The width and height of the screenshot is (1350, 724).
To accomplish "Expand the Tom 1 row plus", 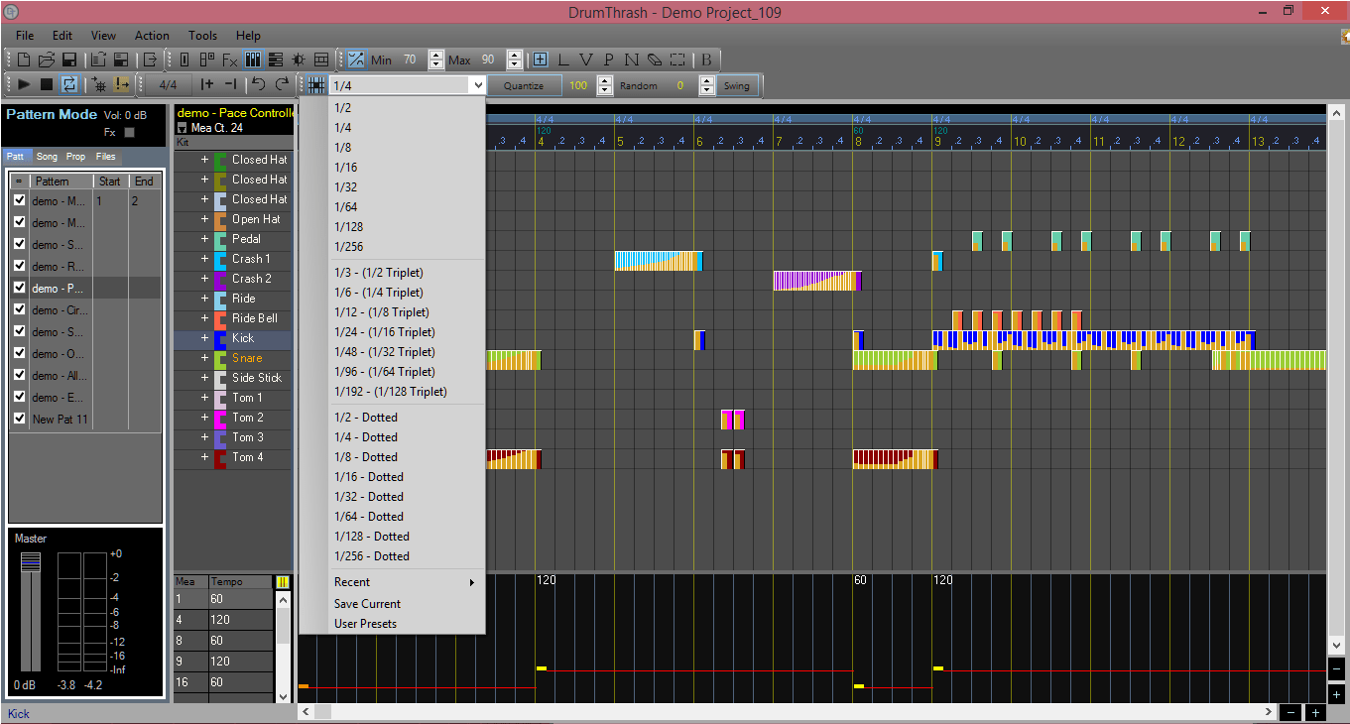I will (x=205, y=398).
